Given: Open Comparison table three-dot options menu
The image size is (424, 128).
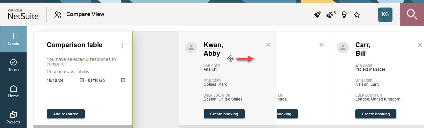Looking at the screenshot, I should pyautogui.click(x=122, y=46).
